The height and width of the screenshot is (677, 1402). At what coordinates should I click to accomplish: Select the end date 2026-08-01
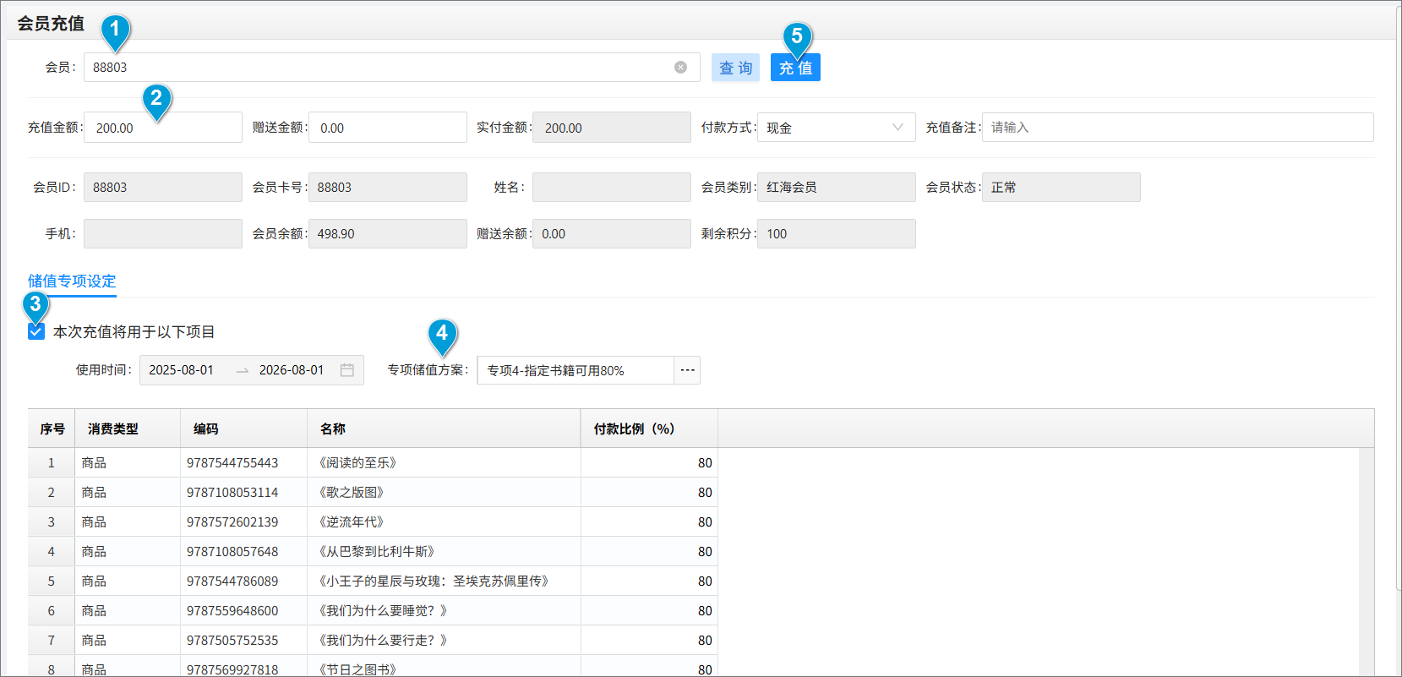point(292,370)
